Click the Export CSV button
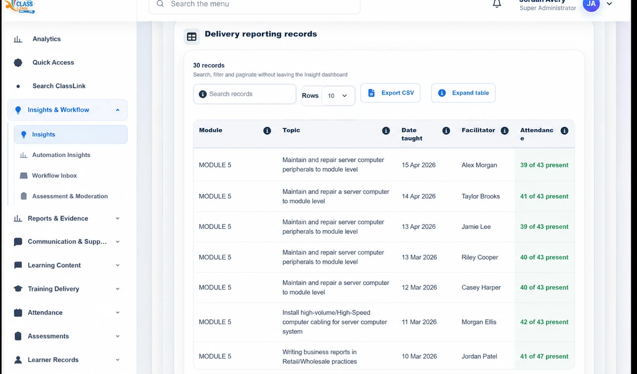Screen dimensions: 637x374 (390, 93)
